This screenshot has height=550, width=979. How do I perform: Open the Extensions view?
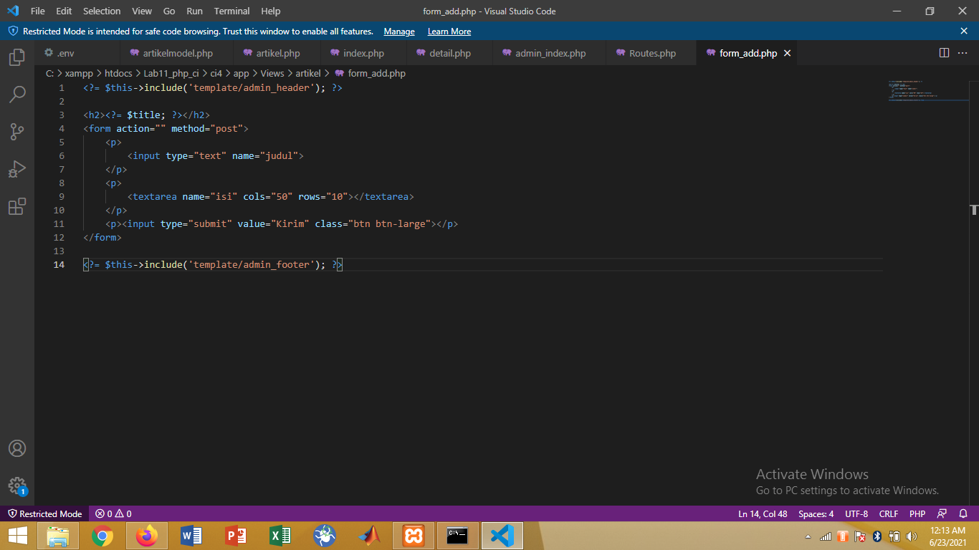point(17,206)
